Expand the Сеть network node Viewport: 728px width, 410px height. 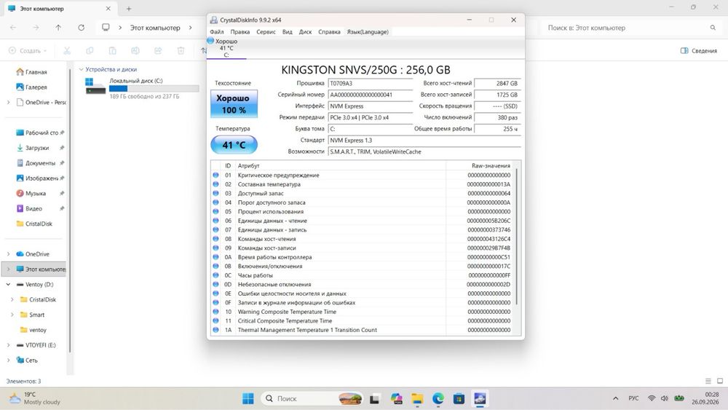pyautogui.click(x=8, y=360)
